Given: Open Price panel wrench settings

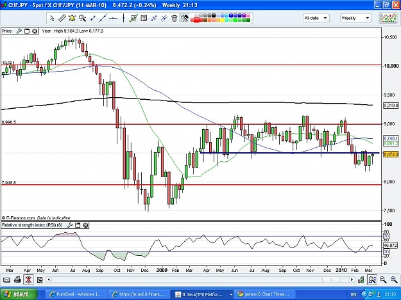Looking at the screenshot, I should [19, 31].
